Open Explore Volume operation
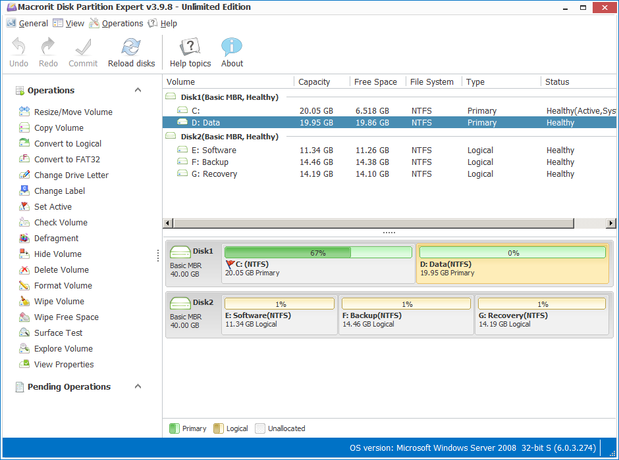 [x=56, y=348]
